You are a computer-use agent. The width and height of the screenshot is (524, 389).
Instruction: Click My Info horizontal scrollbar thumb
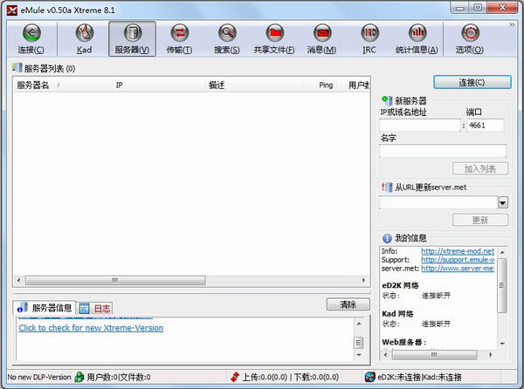point(434,355)
